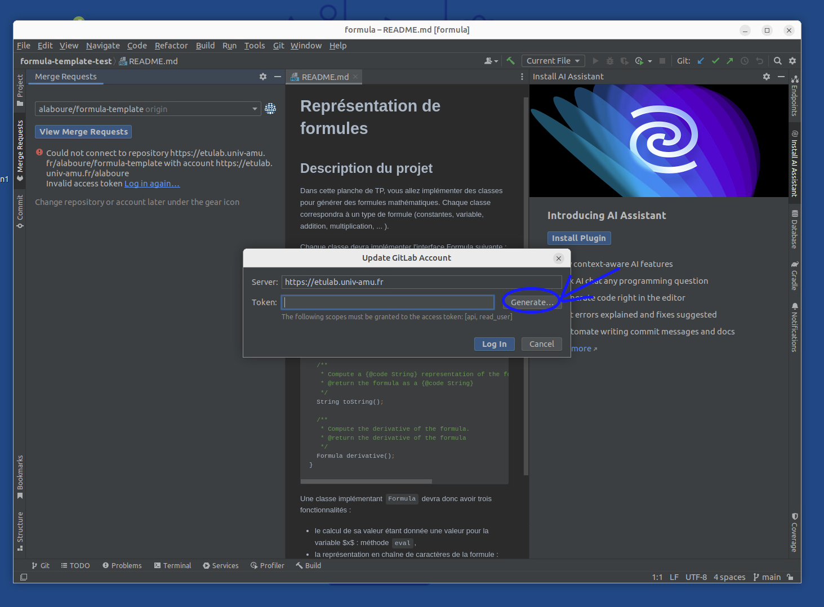Change the LF line separator
This screenshot has height=607, width=824.
pos(674,577)
